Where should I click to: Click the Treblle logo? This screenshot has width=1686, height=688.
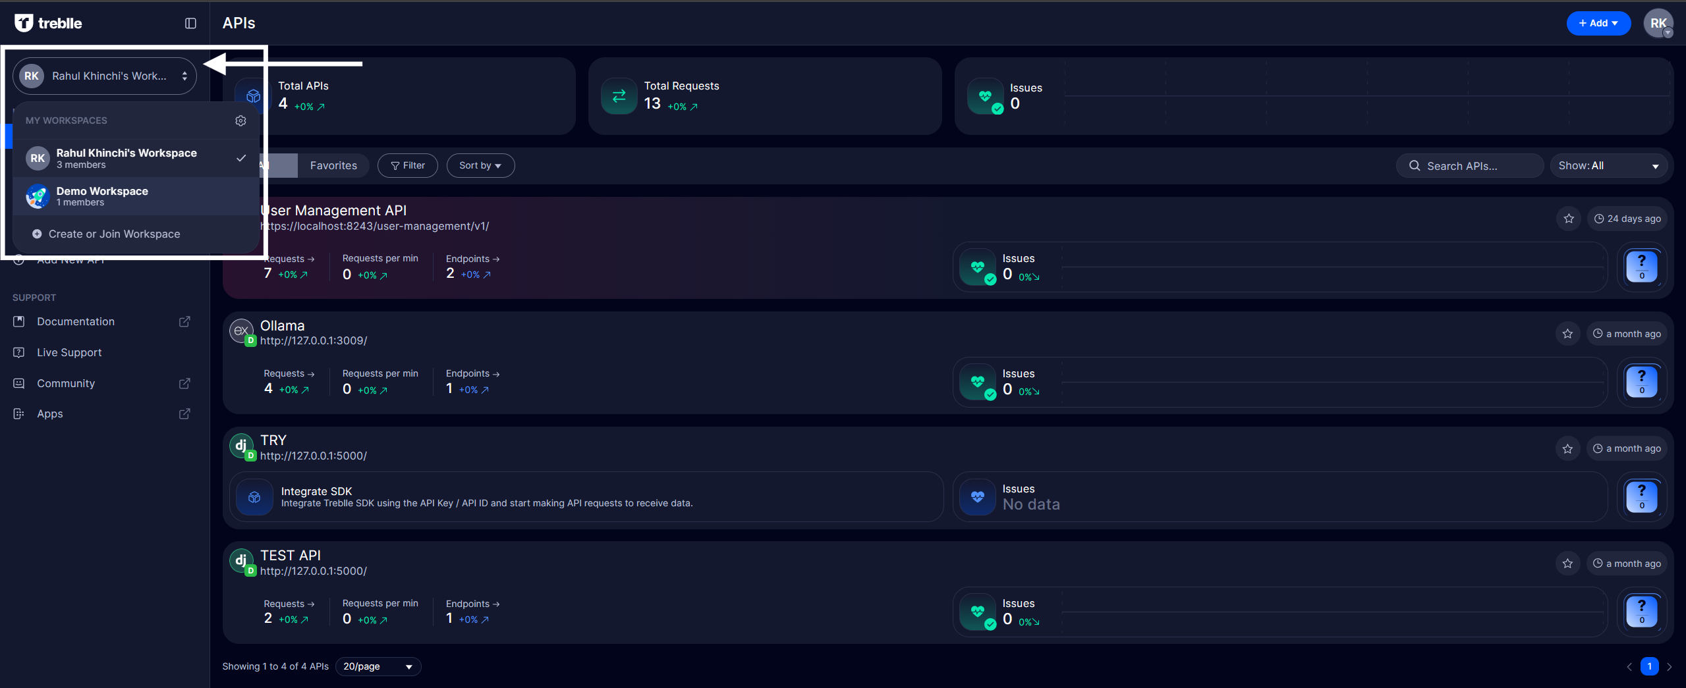[x=48, y=23]
